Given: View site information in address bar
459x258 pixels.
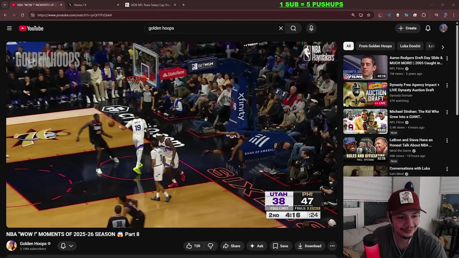Looking at the screenshot, I should (x=33, y=15).
